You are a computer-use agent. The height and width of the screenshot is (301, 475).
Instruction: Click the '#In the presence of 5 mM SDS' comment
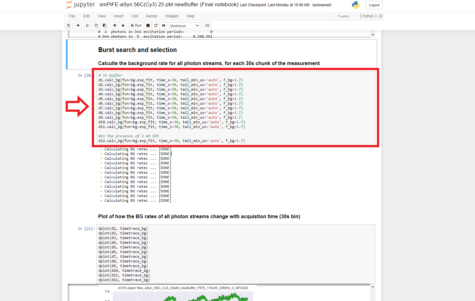(129, 136)
